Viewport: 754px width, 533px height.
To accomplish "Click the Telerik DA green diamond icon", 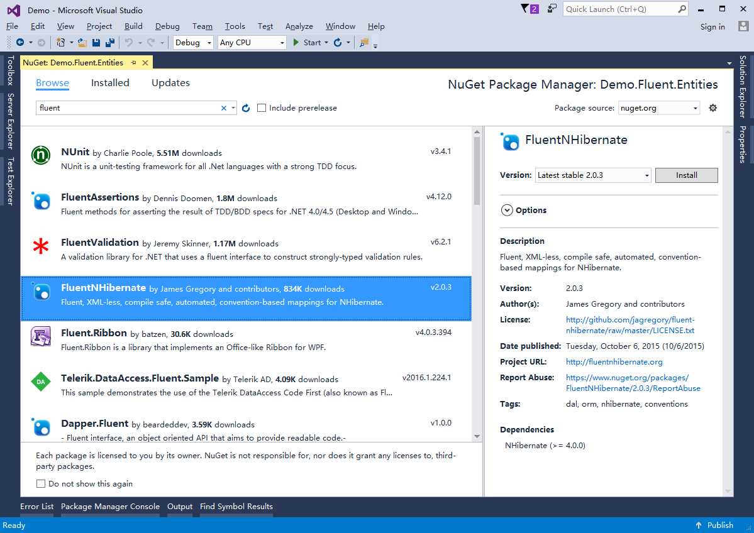I will (x=41, y=382).
